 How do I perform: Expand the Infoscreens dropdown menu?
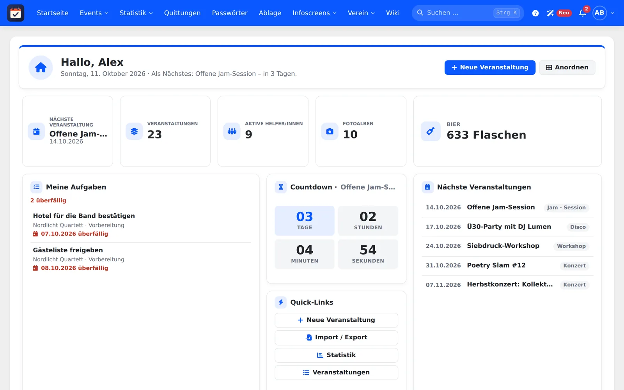pos(314,13)
